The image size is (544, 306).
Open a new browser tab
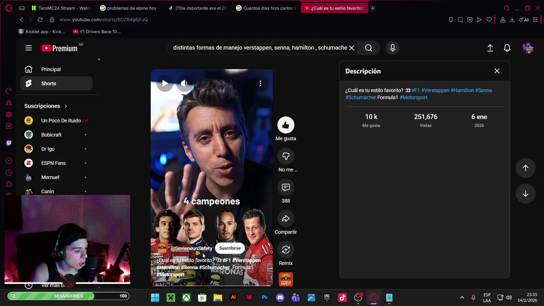coord(373,8)
